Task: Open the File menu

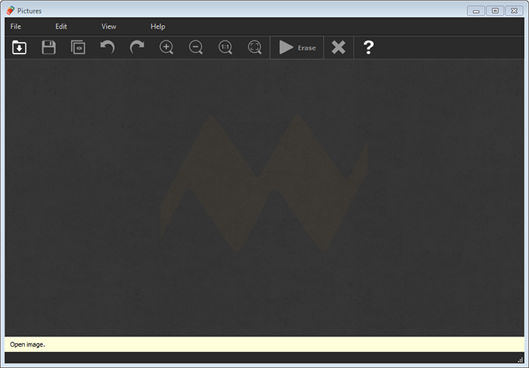Action: [x=15, y=26]
